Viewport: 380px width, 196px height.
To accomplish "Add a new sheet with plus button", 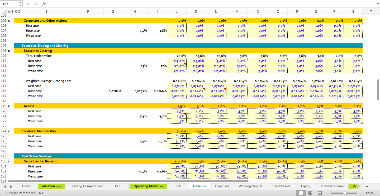I will 367,186.
